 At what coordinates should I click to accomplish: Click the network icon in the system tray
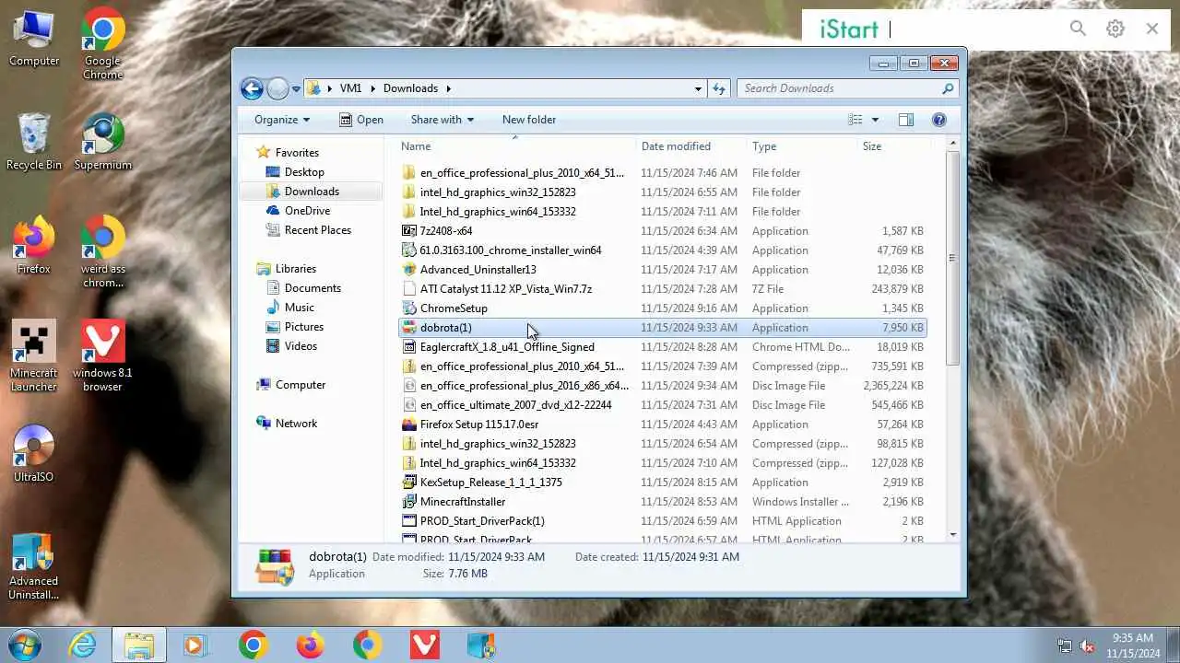coord(1065,646)
